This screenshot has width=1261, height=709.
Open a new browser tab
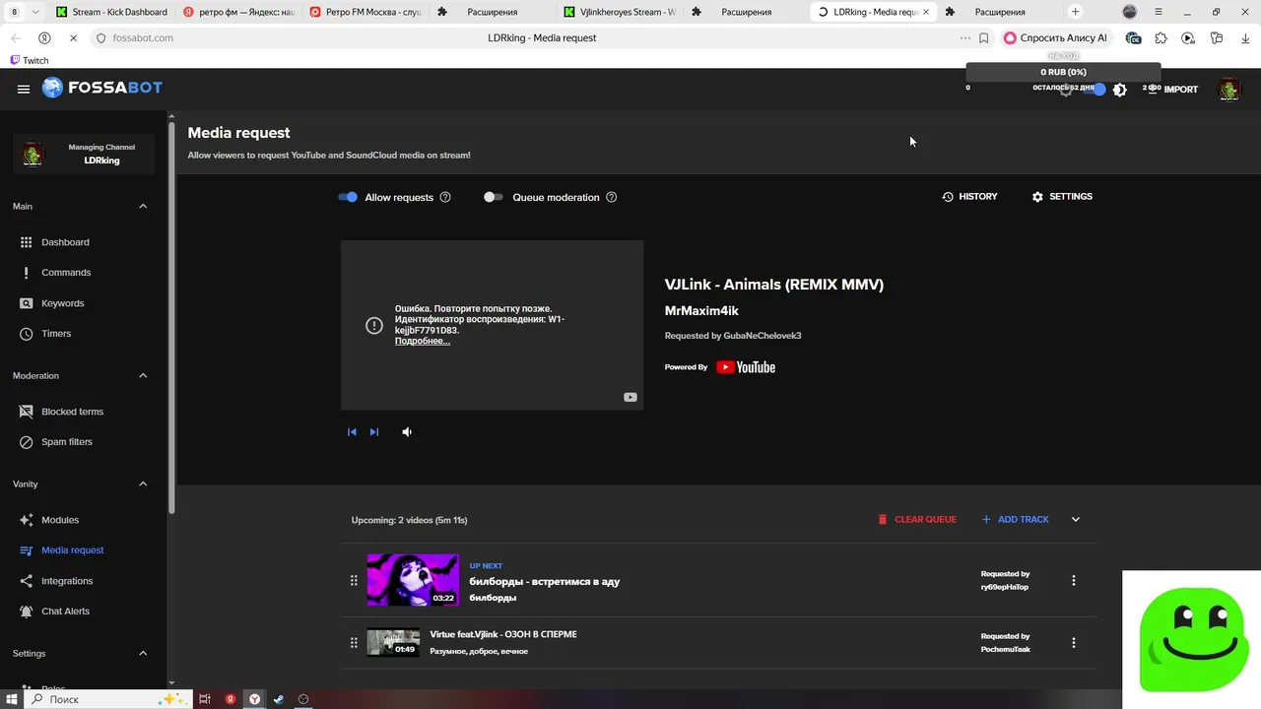point(1076,12)
